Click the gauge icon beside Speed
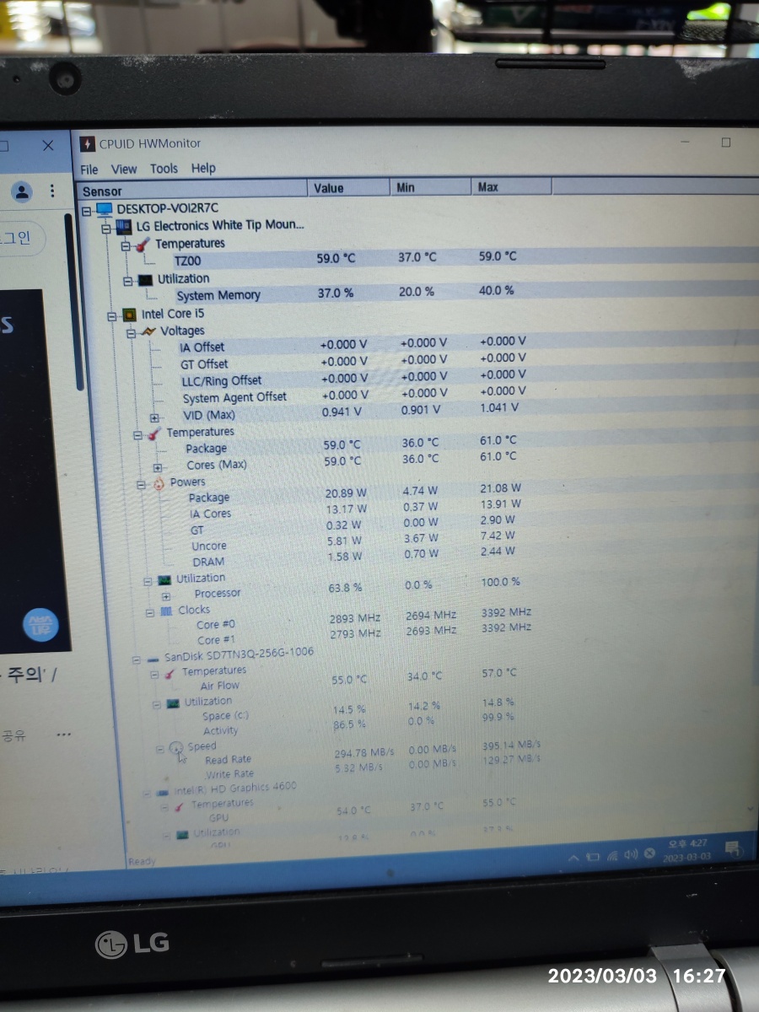The height and width of the screenshot is (1012, 759). point(176,748)
